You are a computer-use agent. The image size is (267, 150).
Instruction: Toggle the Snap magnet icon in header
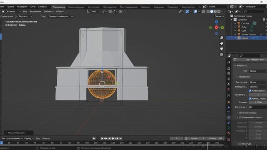[x=110, y=12]
